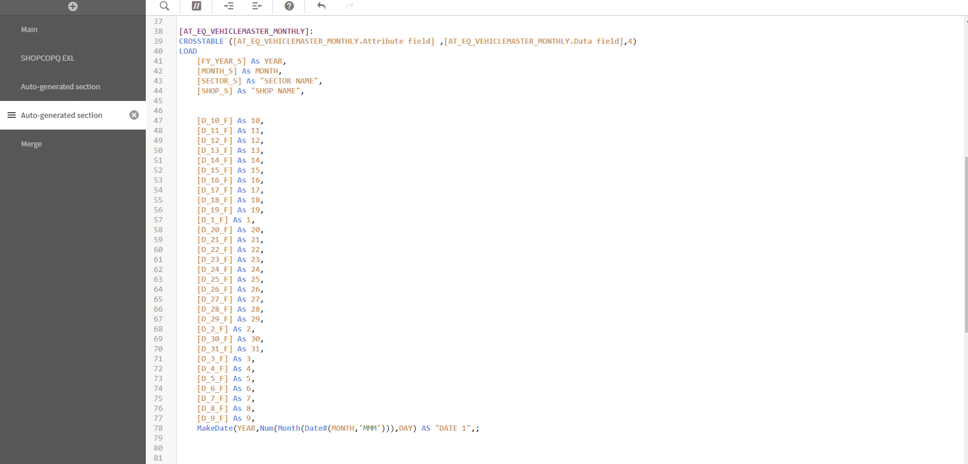Screen dimensions: 968x464
Task: Select the [FY_YEAR_S] field name
Action: coord(222,61)
